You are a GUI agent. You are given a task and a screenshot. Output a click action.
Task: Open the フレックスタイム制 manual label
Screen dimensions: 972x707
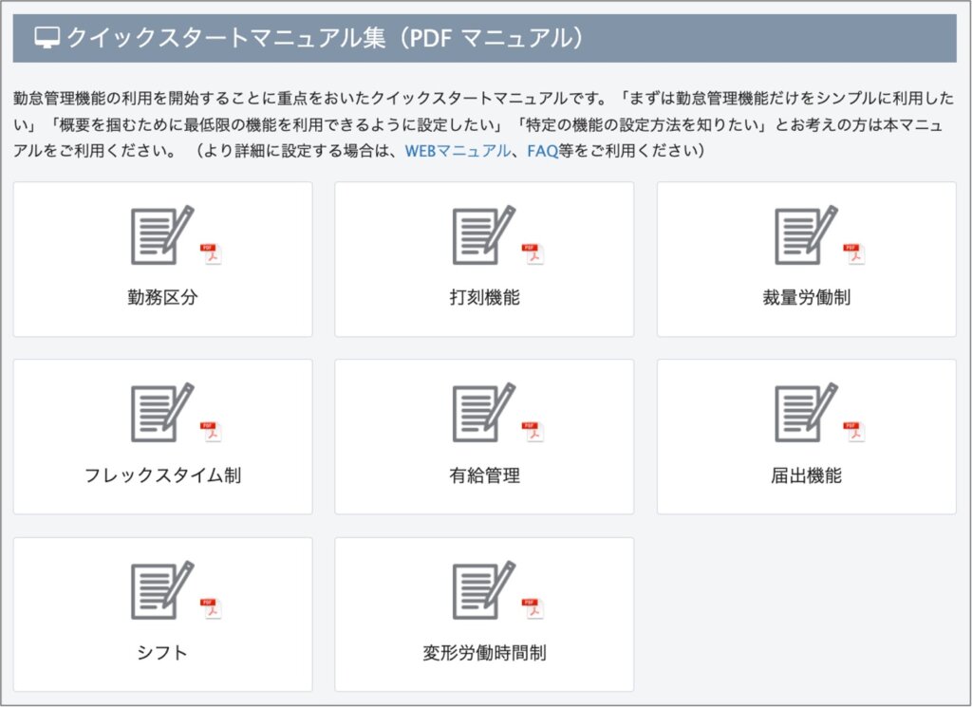[x=162, y=474]
